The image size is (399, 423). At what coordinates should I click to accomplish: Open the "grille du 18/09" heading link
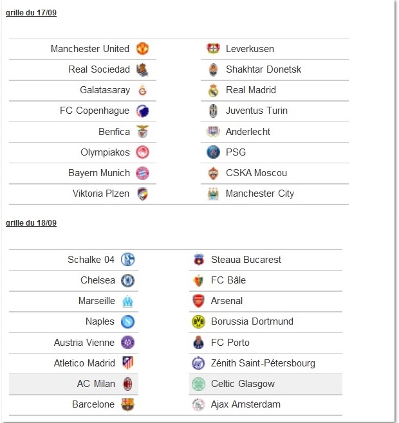[31, 223]
